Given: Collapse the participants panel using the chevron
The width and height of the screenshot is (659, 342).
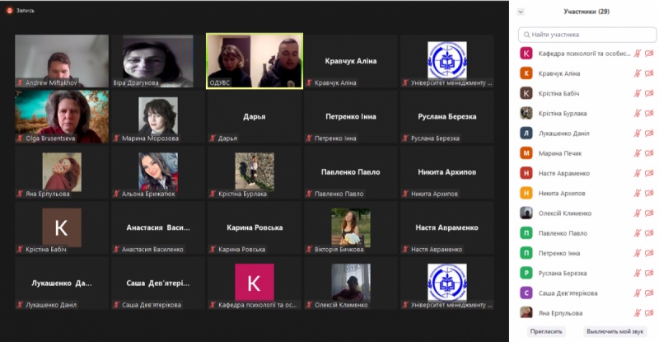Looking at the screenshot, I should [x=522, y=12].
